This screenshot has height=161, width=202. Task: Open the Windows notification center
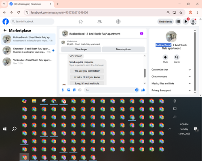point(196,129)
